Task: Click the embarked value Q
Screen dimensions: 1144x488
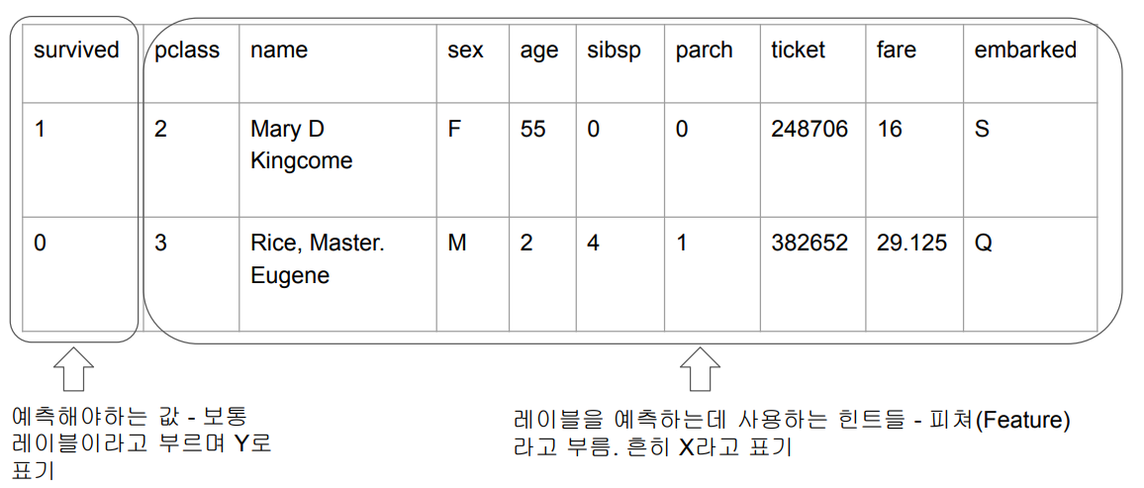Action: [x=982, y=243]
